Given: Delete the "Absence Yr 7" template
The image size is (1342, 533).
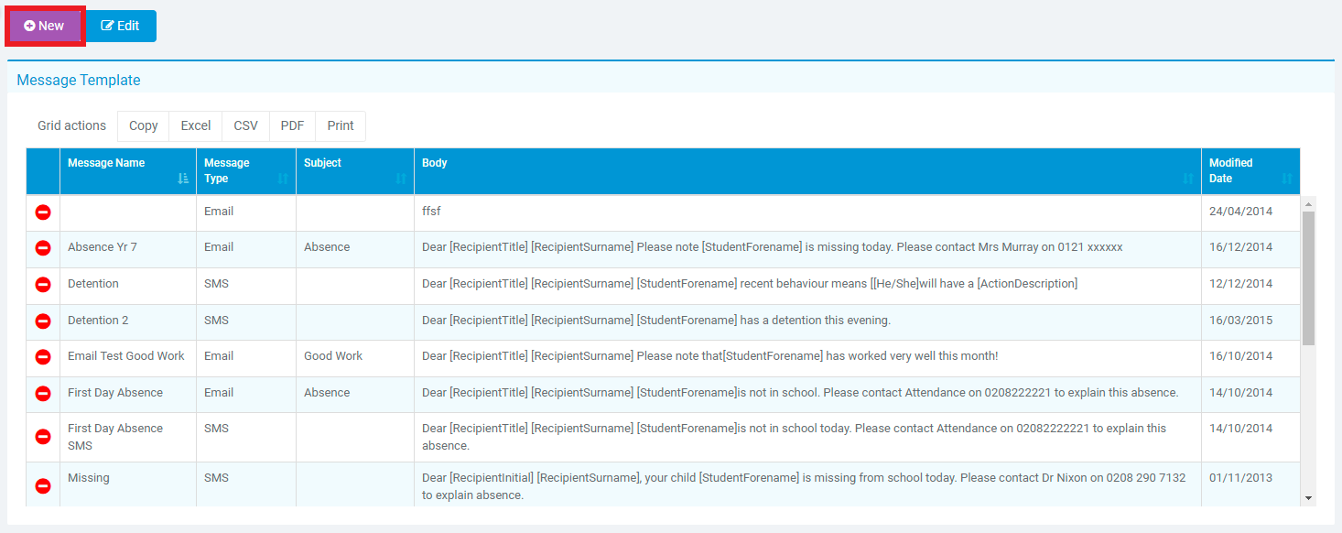Looking at the screenshot, I should tap(42, 247).
